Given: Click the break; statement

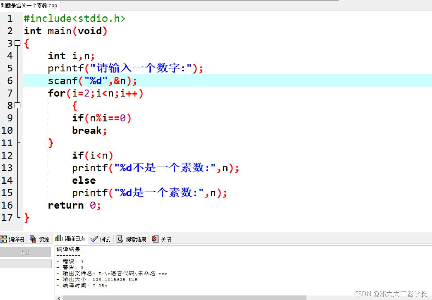Looking at the screenshot, I should 90,130.
